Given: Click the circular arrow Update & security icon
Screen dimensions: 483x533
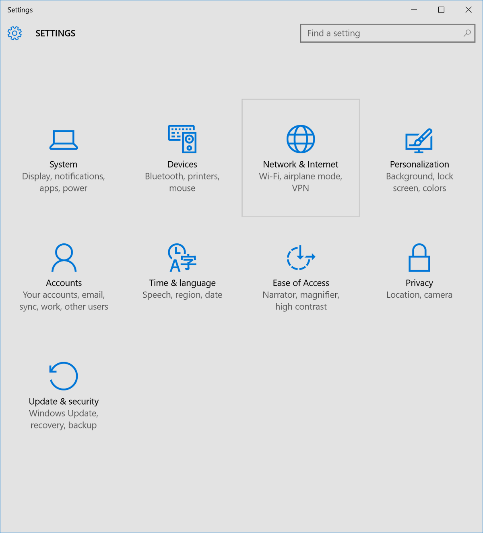Looking at the screenshot, I should 64,376.
